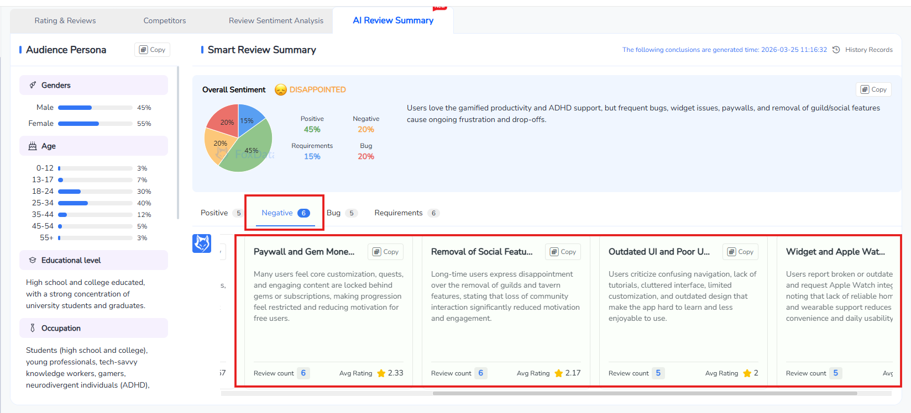Click the fox AI assistant icon
The width and height of the screenshot is (911, 413).
(x=202, y=243)
